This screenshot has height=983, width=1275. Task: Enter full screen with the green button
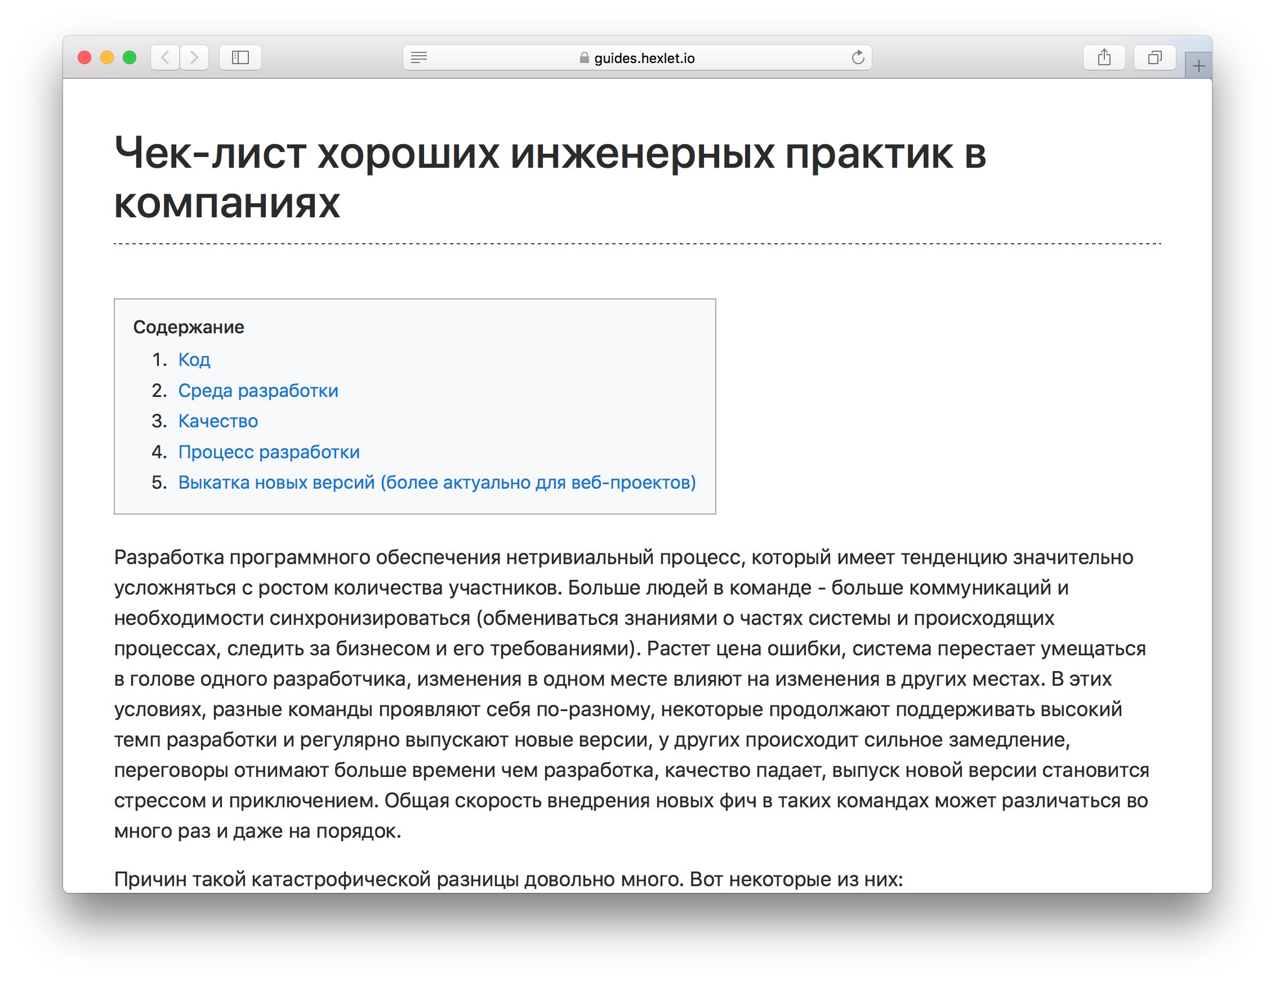tap(130, 57)
